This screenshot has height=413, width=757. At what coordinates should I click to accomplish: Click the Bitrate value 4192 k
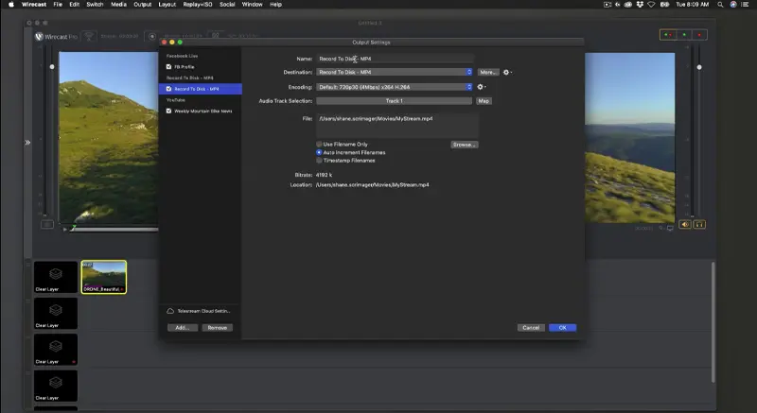pyautogui.click(x=324, y=175)
